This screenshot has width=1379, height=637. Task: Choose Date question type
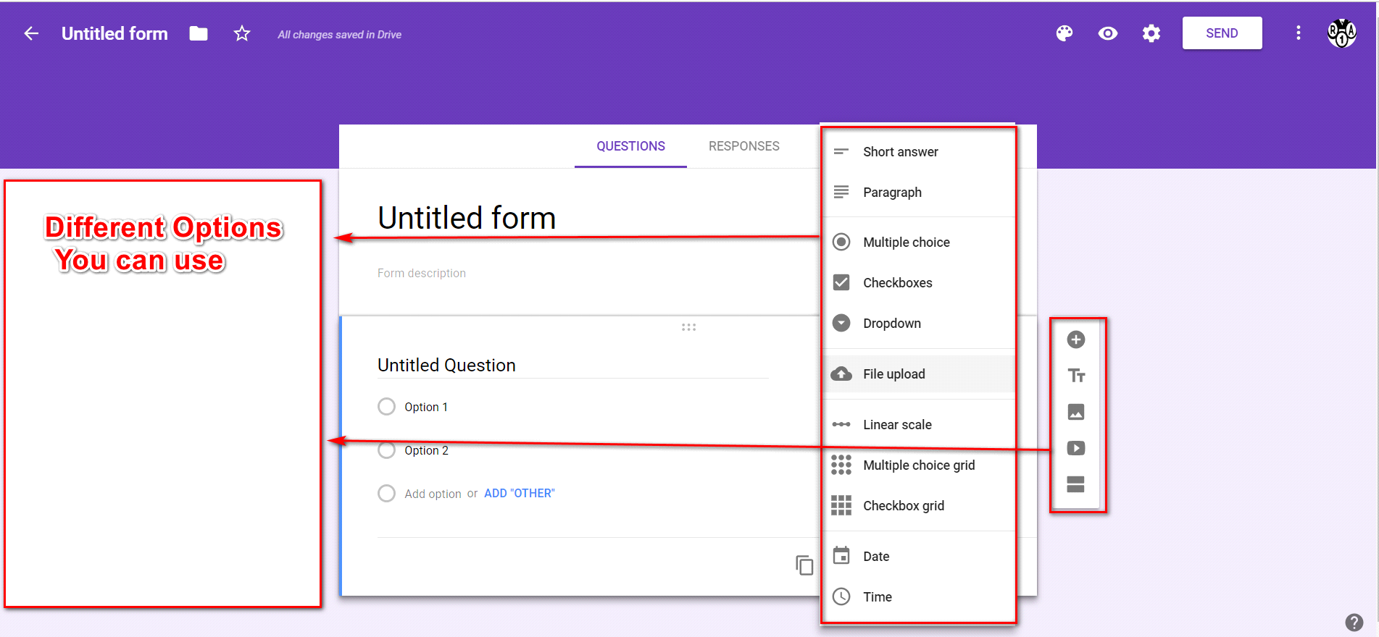[x=919, y=557]
